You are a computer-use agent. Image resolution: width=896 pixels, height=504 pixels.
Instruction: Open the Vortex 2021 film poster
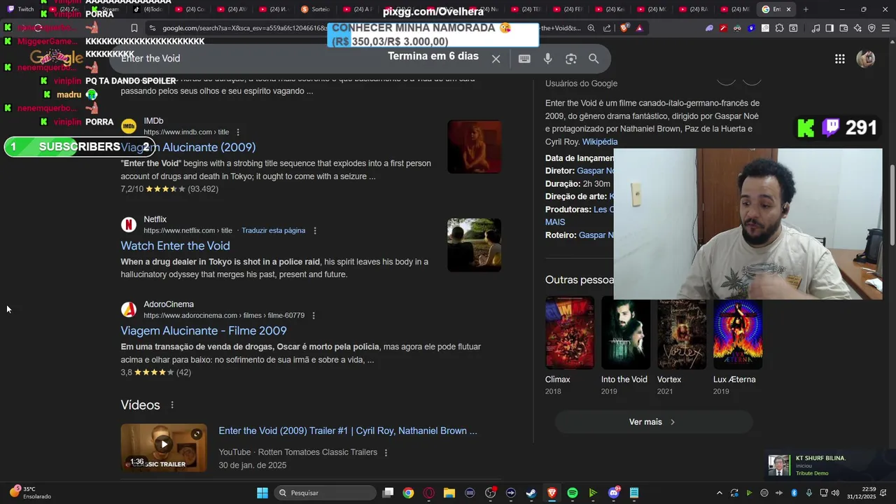click(682, 332)
